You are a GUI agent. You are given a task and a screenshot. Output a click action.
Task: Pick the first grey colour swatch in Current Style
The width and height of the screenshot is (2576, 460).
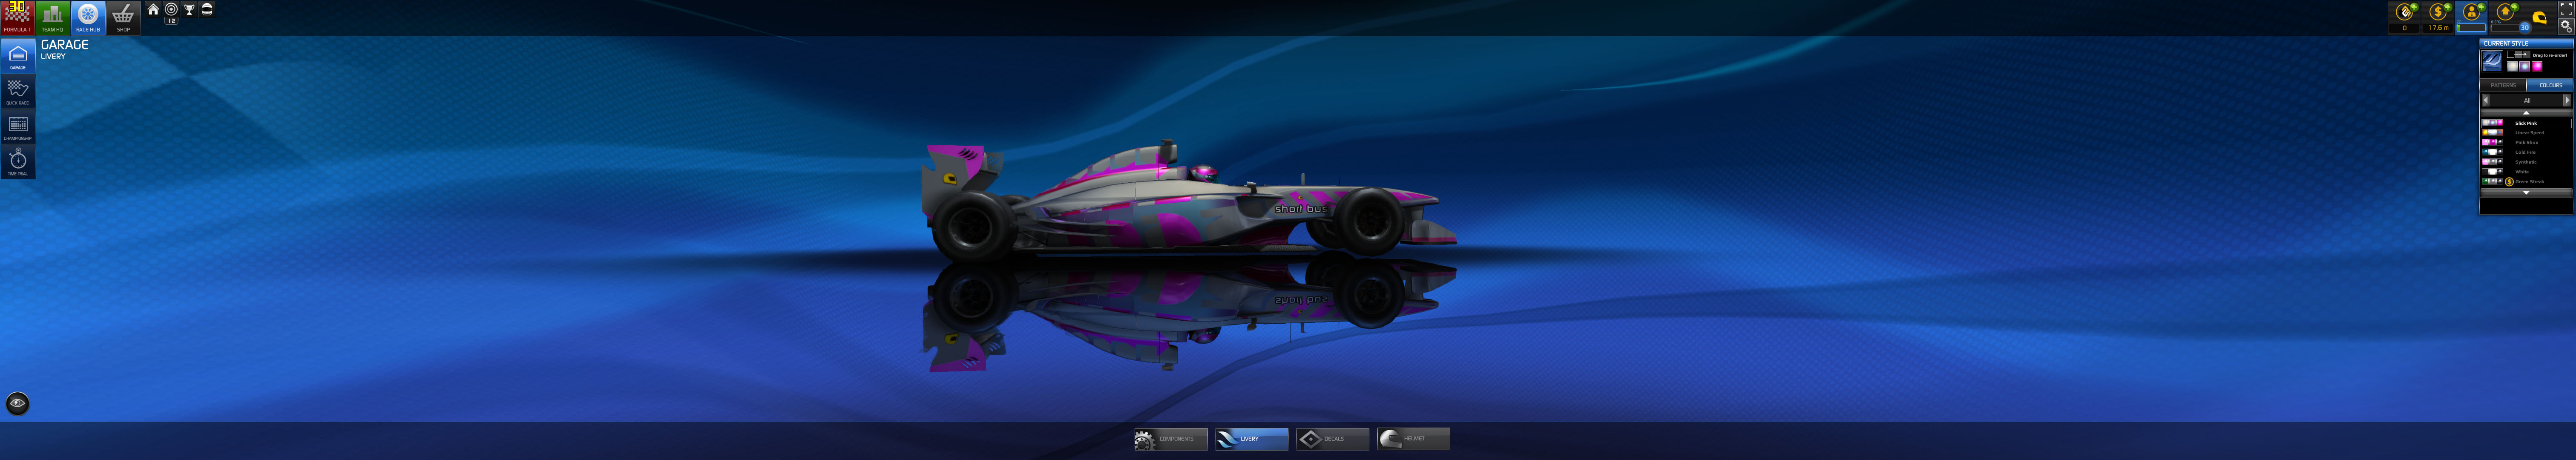tap(2512, 66)
